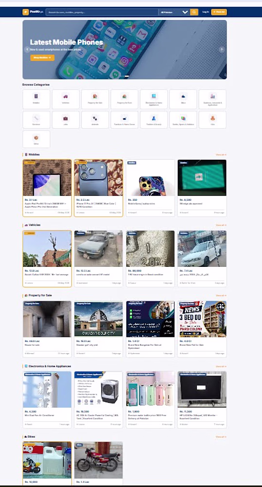Viewport: 262px width, 487px height.
Task: Click the orange search magnifier button
Action: [194, 12]
